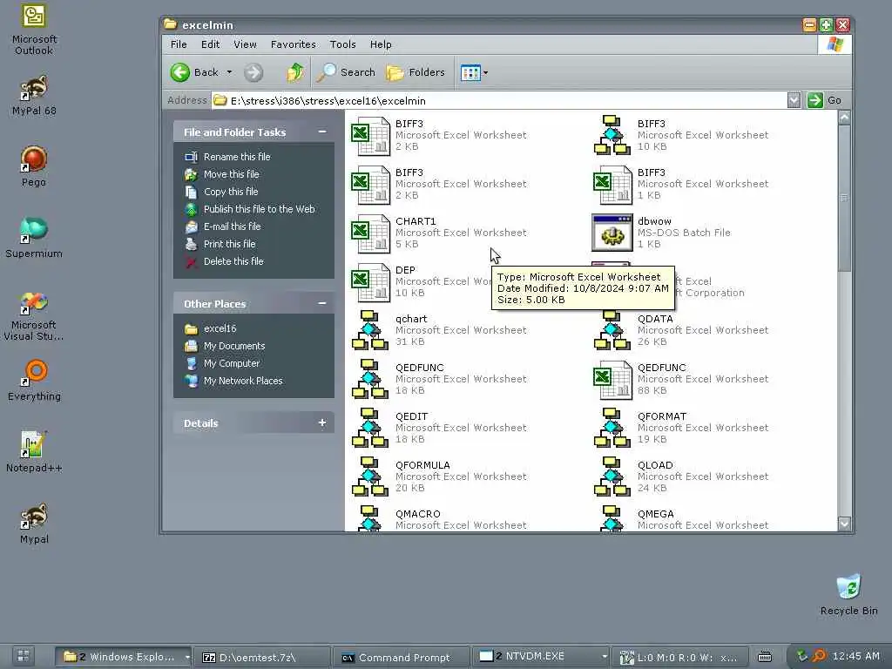Click the Start button on taskbar

tap(23, 656)
